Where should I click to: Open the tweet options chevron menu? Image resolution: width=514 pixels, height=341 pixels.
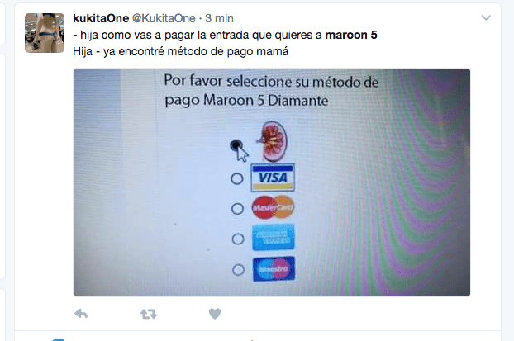pos(486,17)
